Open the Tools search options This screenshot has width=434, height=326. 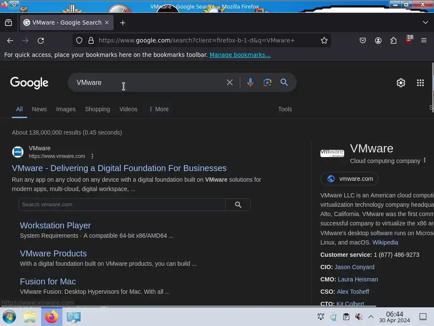tap(285, 109)
